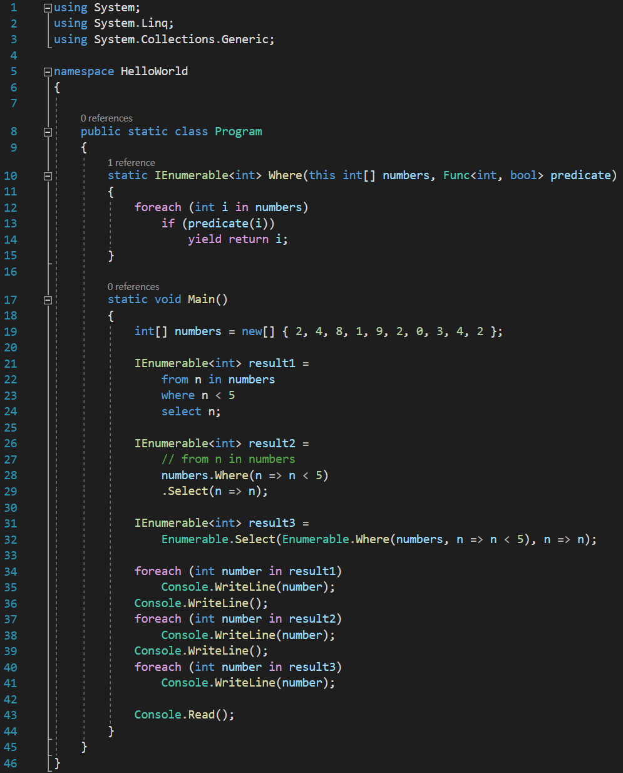
Task: Click 'where n < 5' query clause
Action: [x=198, y=395]
